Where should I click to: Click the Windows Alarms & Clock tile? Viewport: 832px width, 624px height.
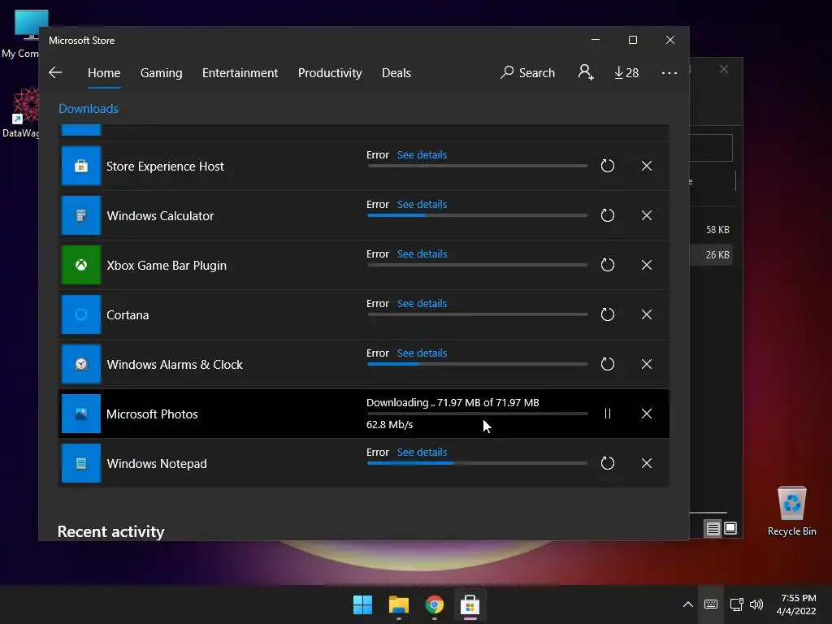click(81, 364)
